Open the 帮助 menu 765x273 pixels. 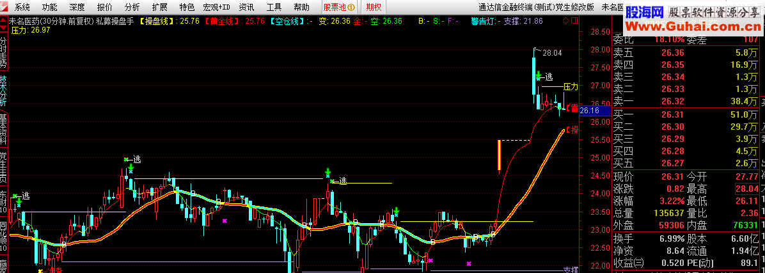click(x=301, y=7)
